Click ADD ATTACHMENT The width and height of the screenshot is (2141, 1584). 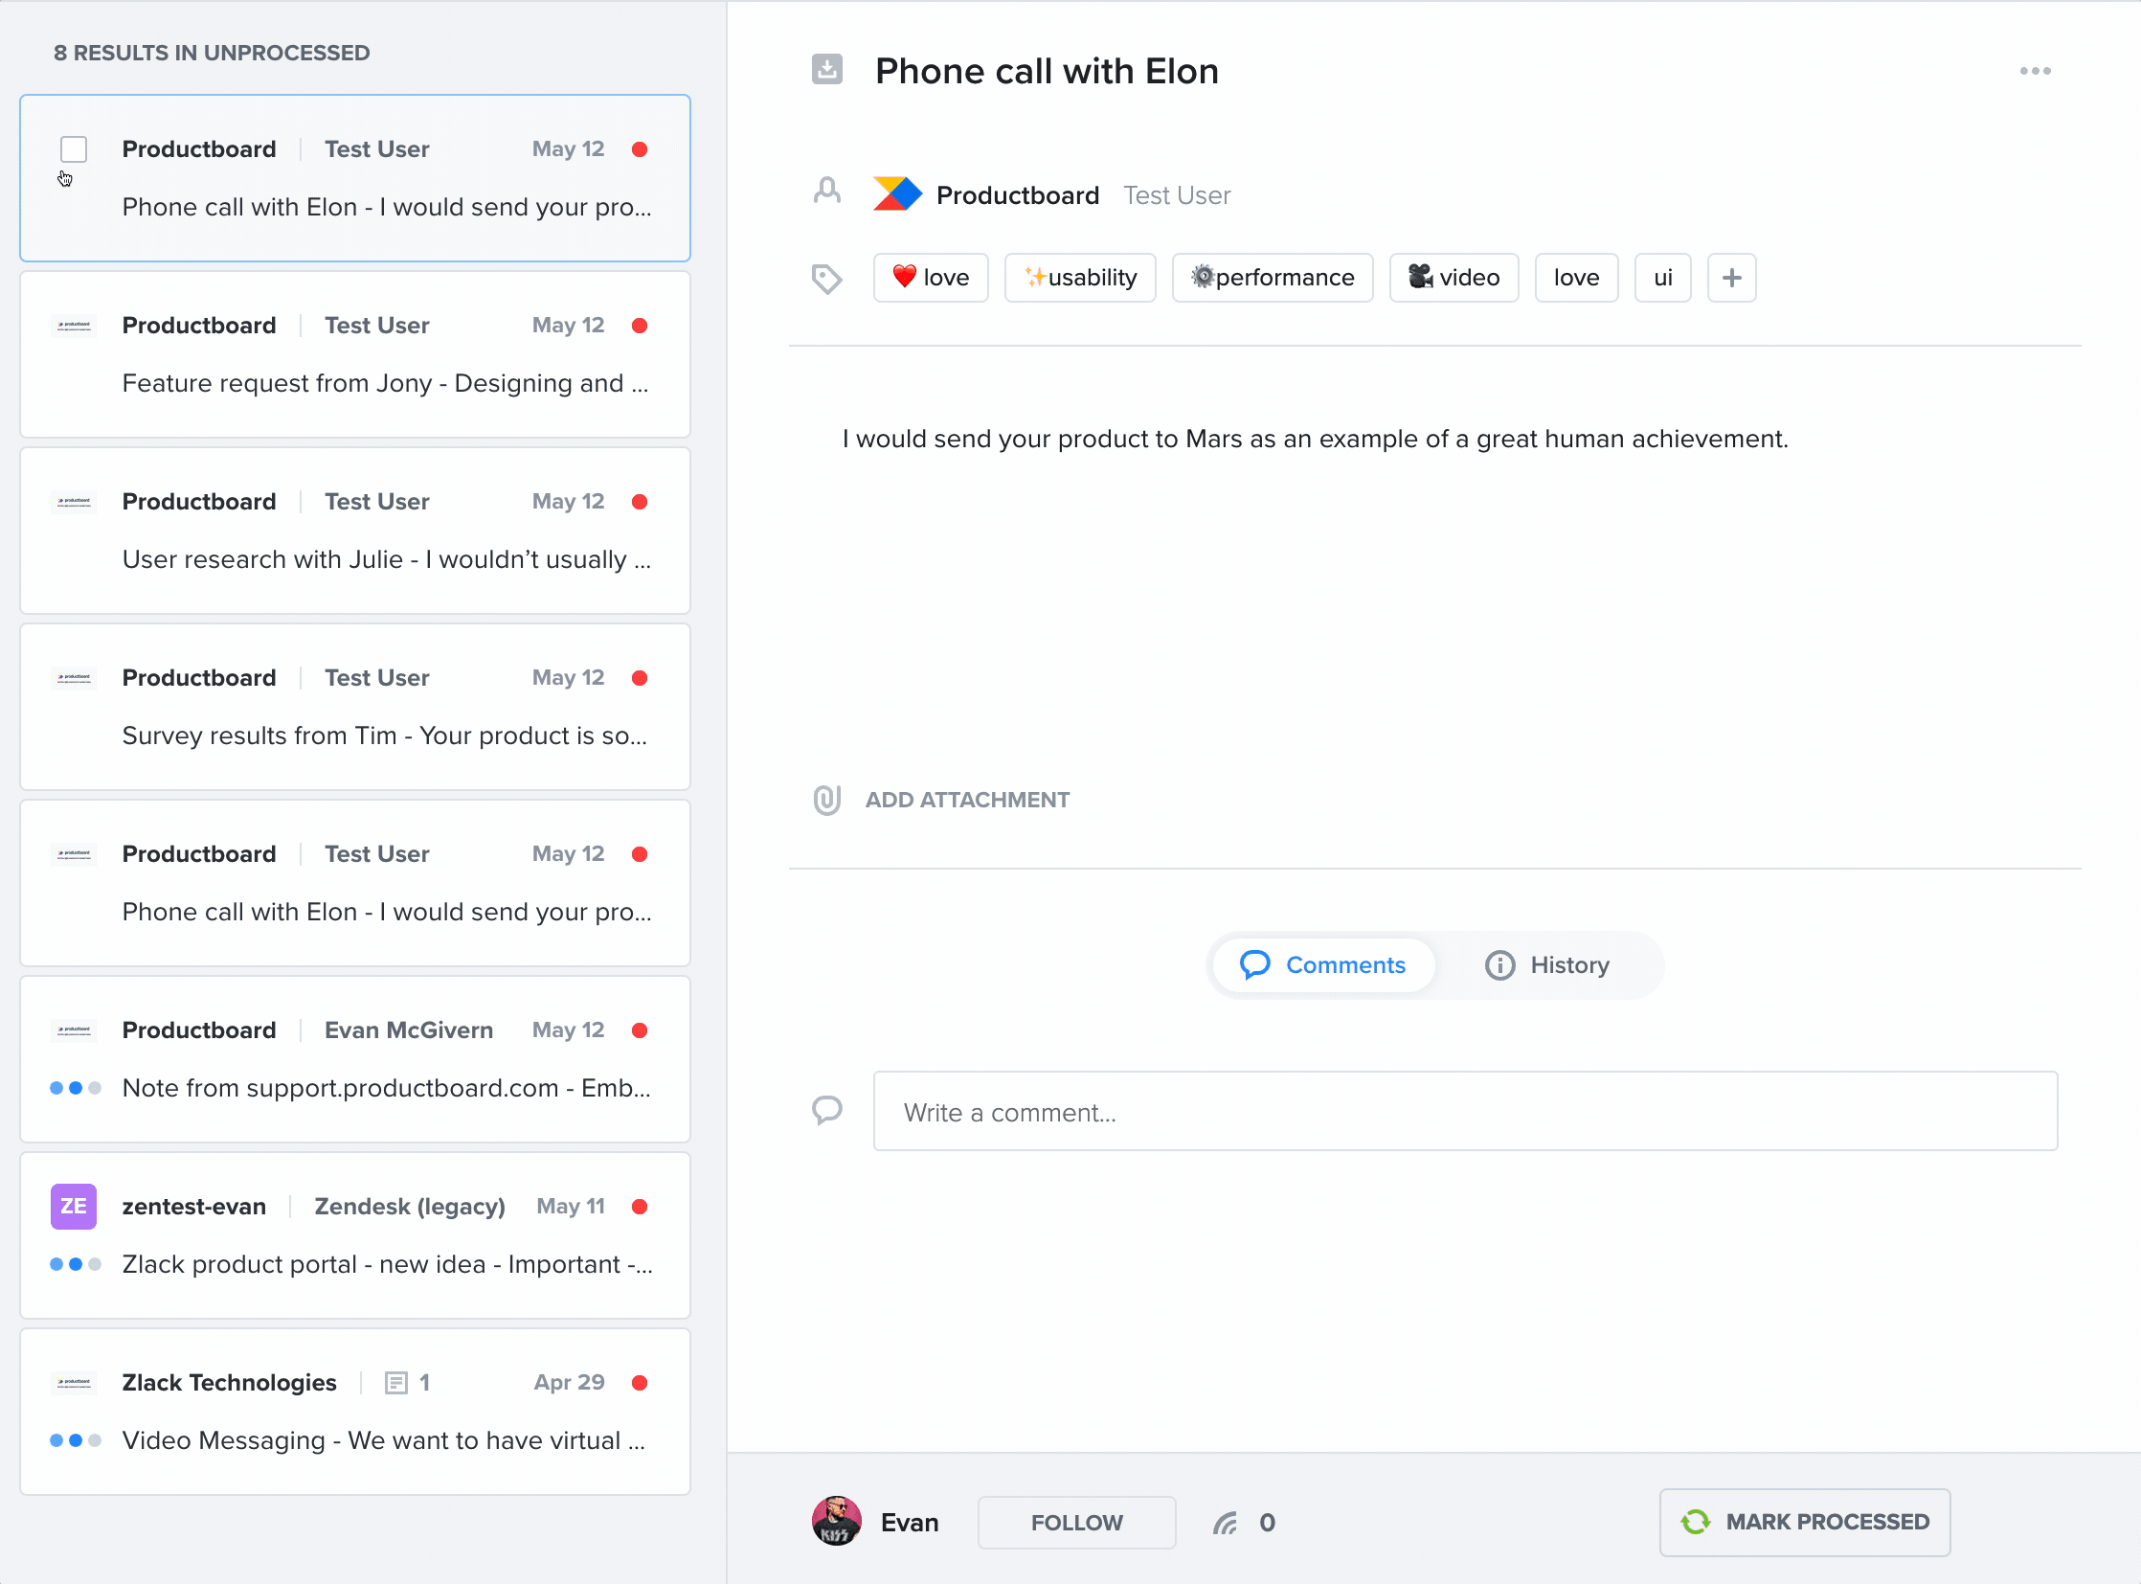[966, 800]
